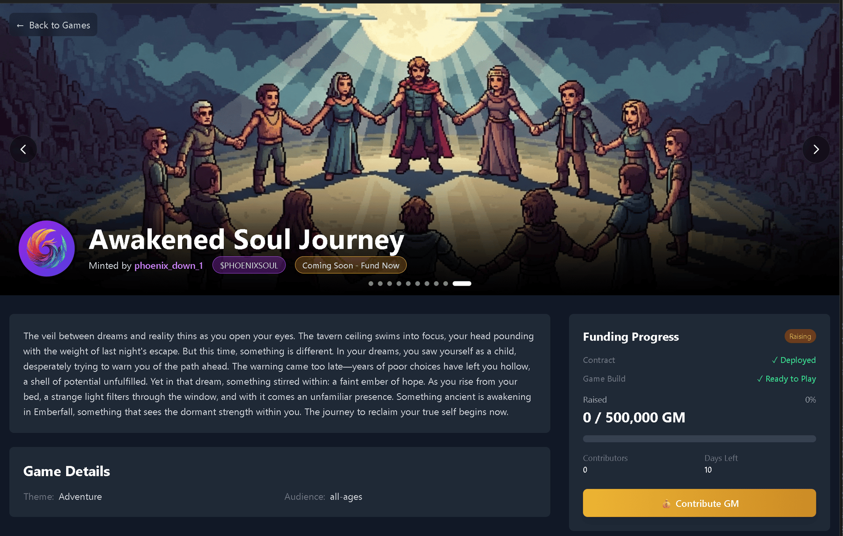This screenshot has height=536, width=843.
Task: Click the money bag icon on Contribute GM
Action: tap(667, 503)
